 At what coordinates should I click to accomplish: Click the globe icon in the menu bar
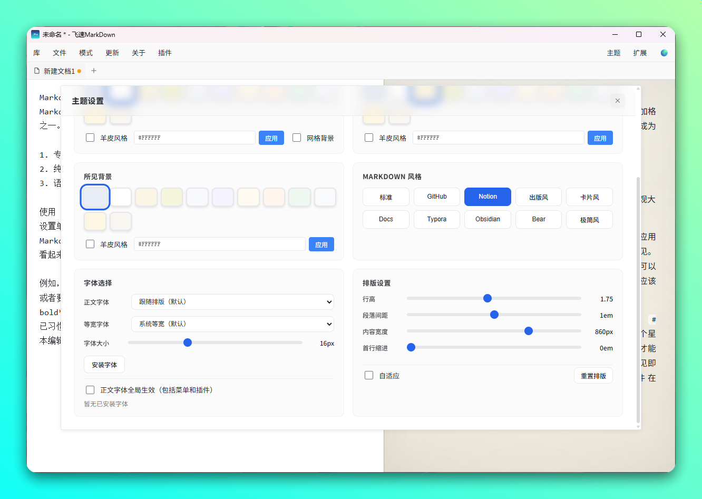[x=664, y=53]
